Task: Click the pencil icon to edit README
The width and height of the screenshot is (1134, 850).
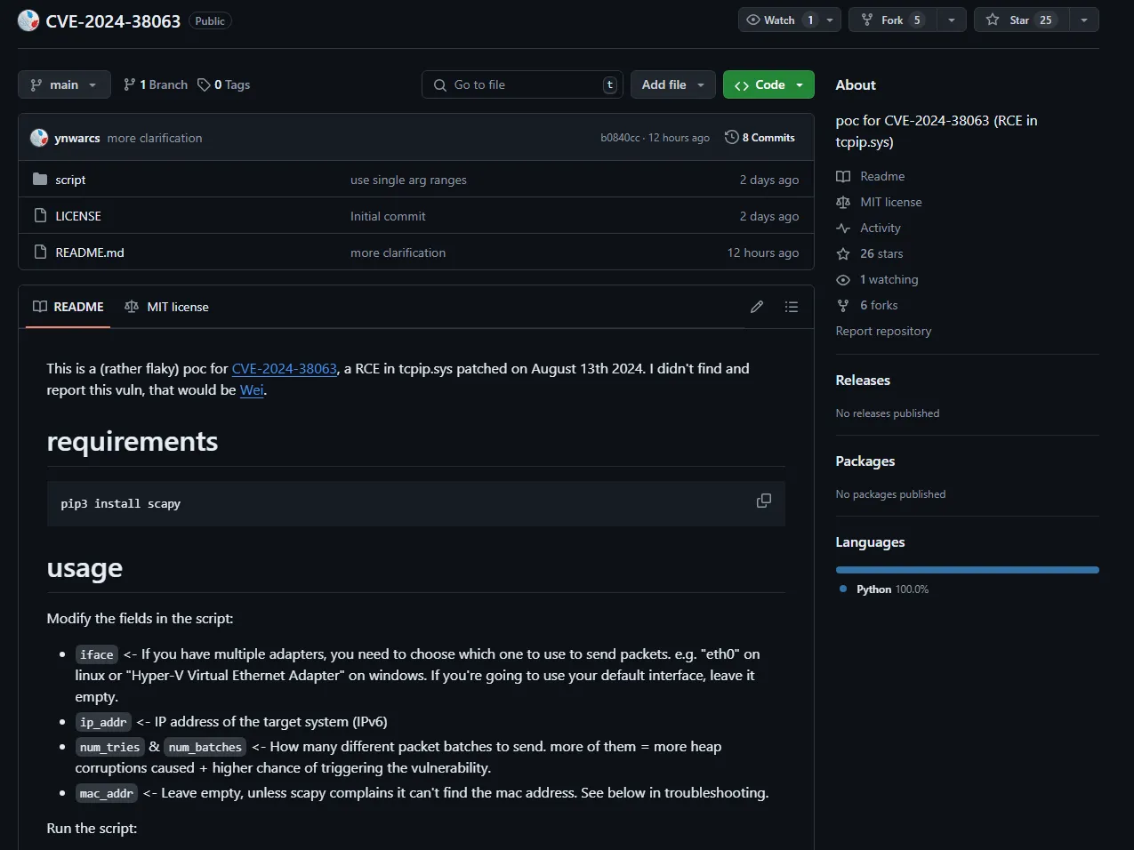Action: pyautogui.click(x=756, y=307)
